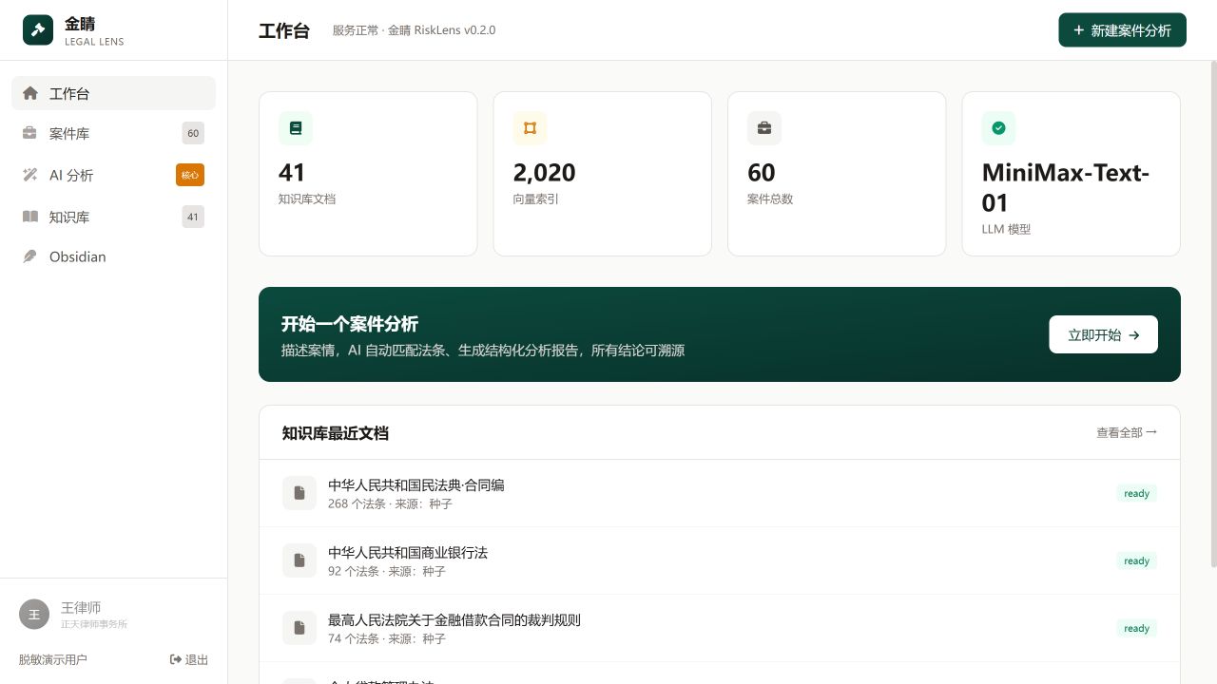
Task: Click the 王律师 user name
Action: (81, 607)
